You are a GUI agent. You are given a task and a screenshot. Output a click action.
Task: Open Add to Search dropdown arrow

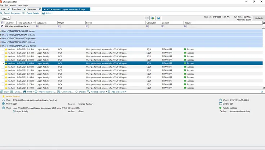[126, 92]
